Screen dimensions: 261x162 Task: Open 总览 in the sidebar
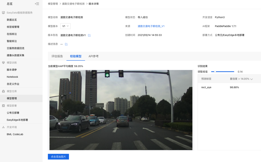point(10,4)
